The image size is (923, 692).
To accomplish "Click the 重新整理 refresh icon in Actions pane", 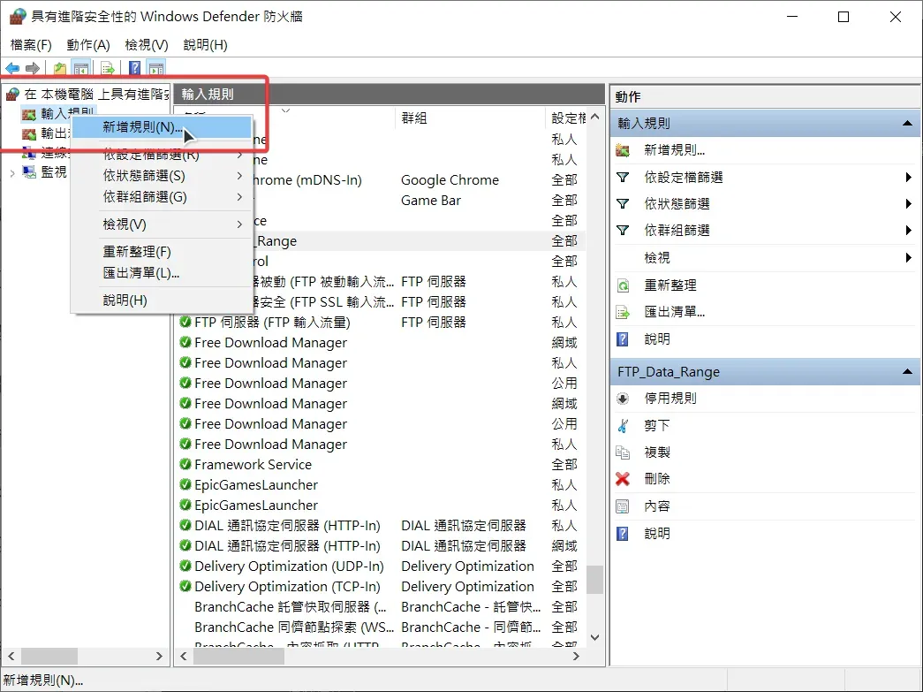I will [623, 285].
